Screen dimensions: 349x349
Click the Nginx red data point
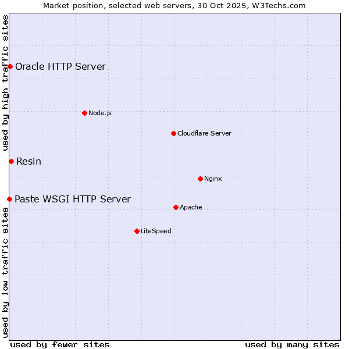click(200, 179)
